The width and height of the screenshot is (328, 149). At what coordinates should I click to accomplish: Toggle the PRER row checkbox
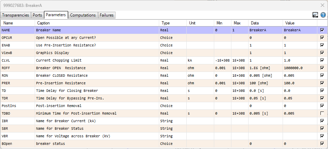[322, 83]
